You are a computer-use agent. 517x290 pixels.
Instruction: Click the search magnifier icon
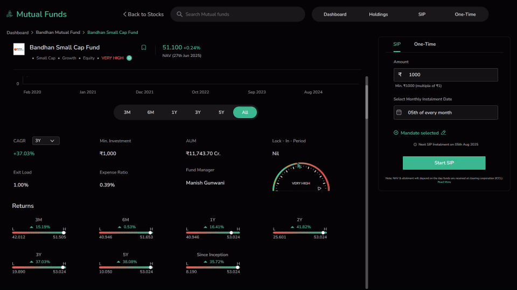point(179,14)
